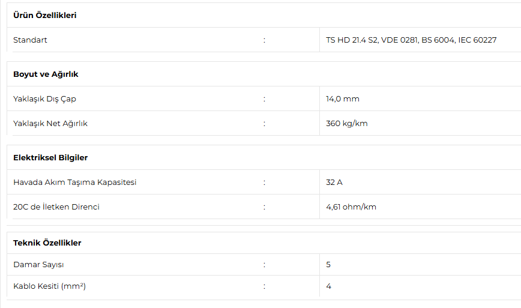Click the 32 A value
Image resolution: width=521 pixels, height=308 pixels.
(334, 182)
